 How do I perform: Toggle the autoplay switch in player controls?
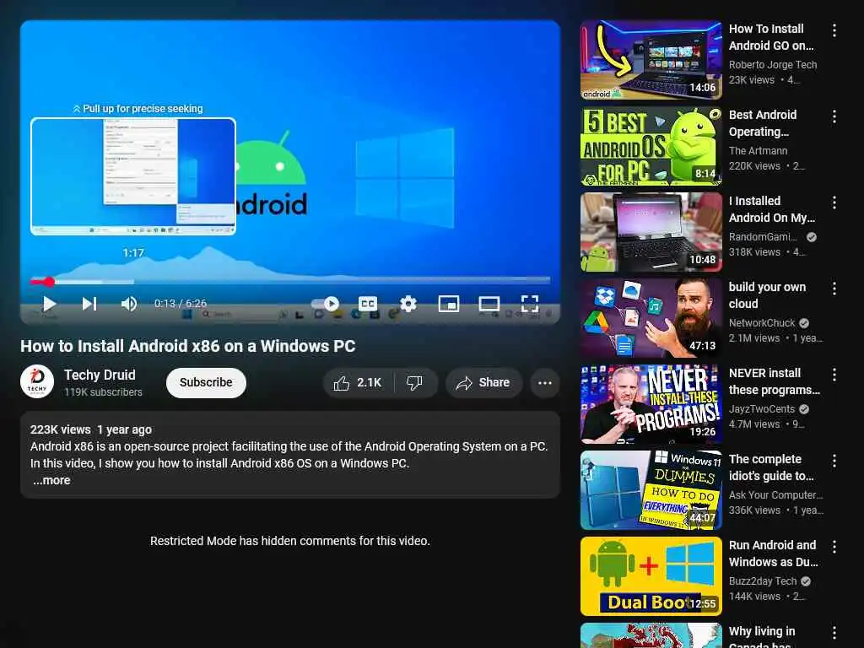325,304
